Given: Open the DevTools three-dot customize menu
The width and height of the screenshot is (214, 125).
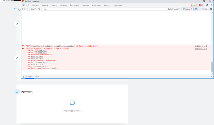Looking at the screenshot, I should pos(211,5).
